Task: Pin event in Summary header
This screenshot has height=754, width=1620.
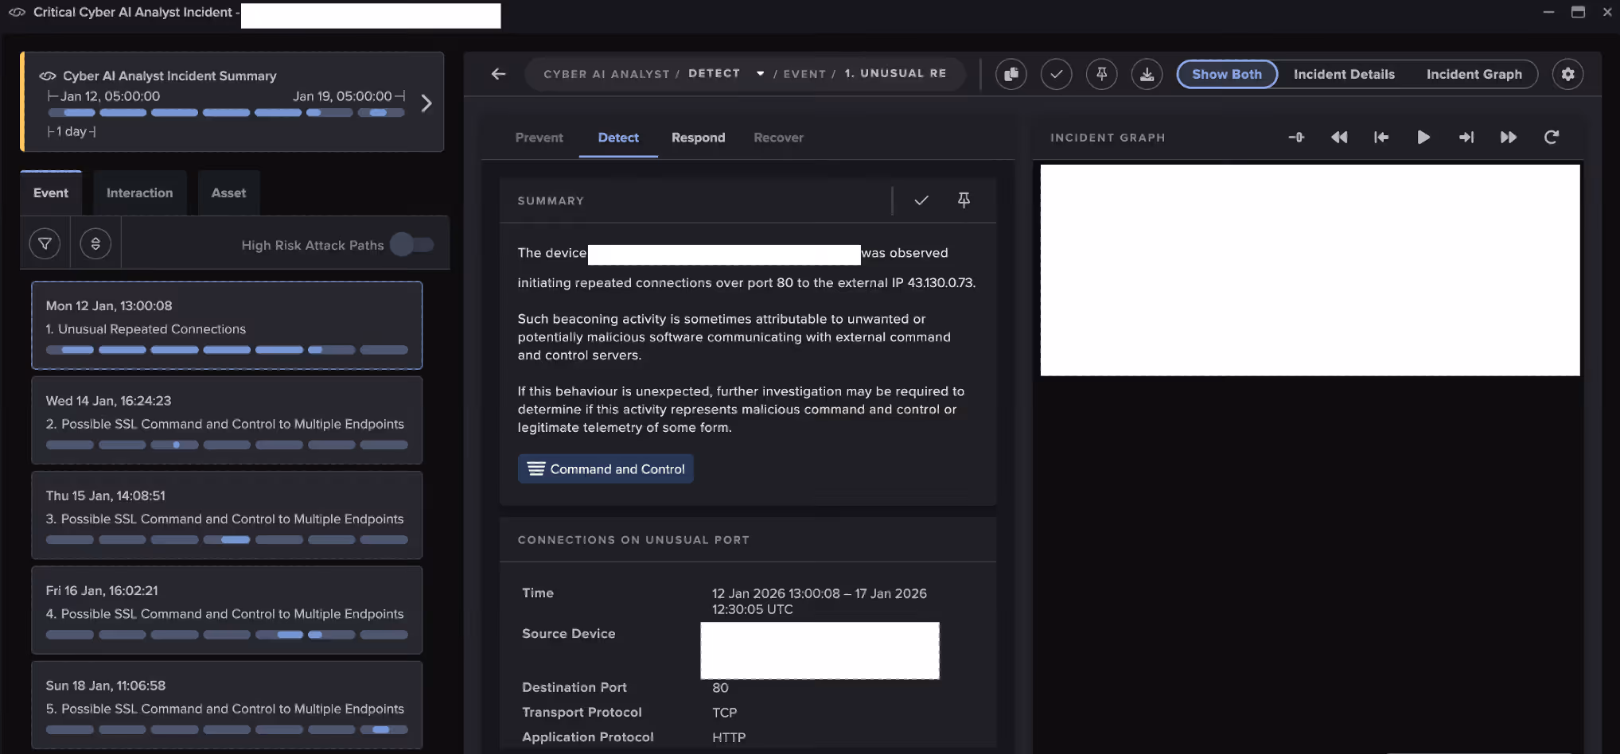Action: pos(964,200)
